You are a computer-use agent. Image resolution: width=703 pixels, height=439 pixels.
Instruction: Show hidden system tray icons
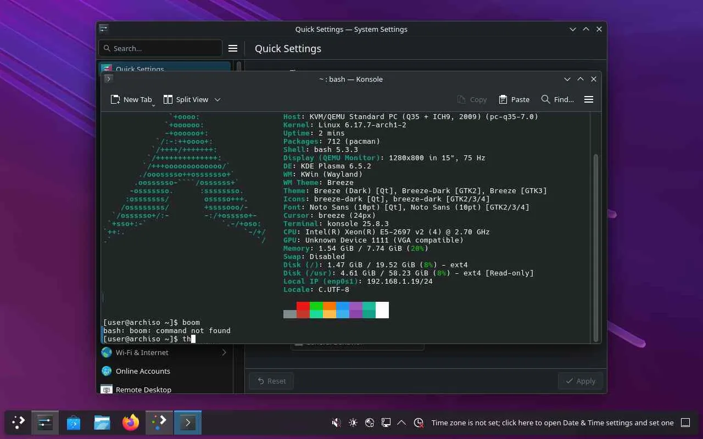pyautogui.click(x=401, y=423)
